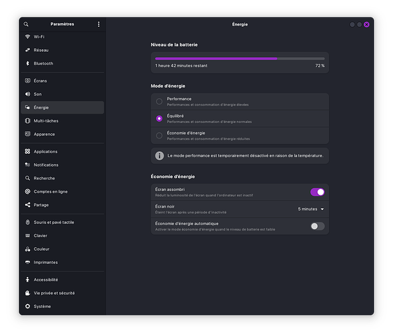Click the Énergie window title
Screen dimensions: 393x336
(240, 24)
